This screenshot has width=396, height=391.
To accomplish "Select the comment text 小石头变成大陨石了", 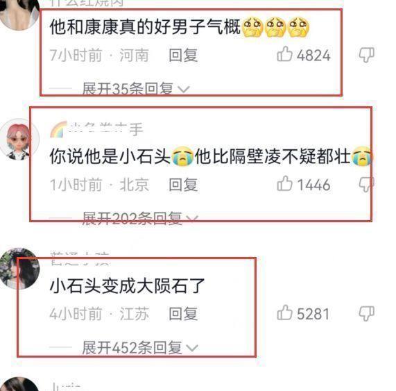I will (x=127, y=286).
